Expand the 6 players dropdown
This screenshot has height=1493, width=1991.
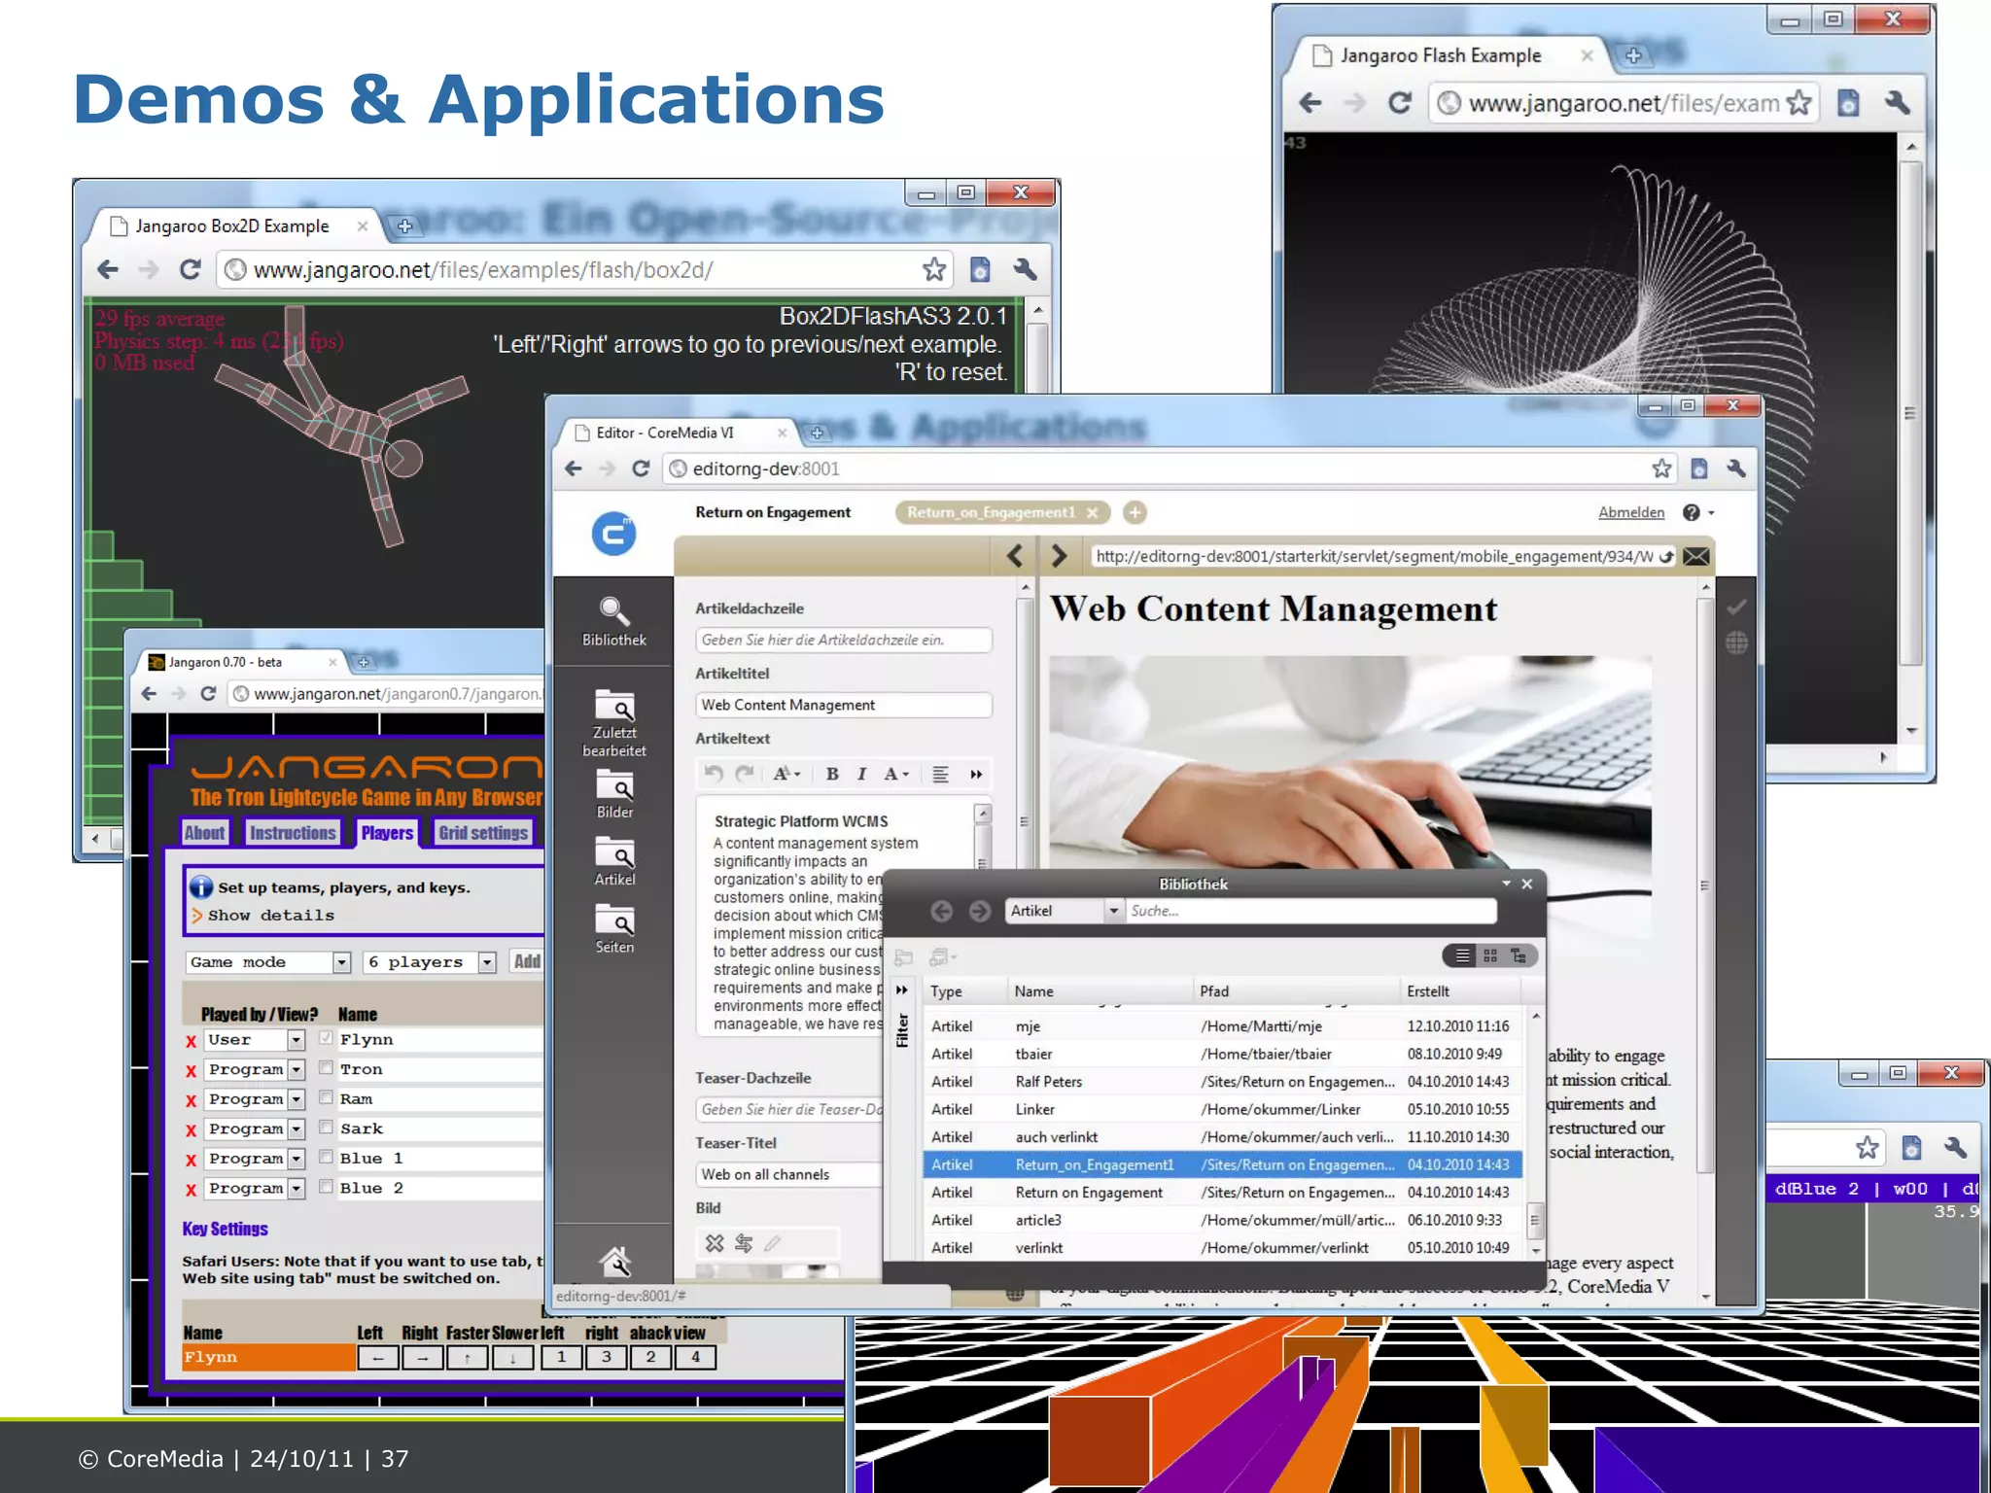coord(487,962)
